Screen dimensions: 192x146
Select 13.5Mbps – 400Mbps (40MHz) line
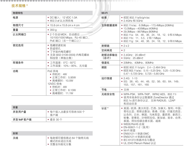(141, 28)
